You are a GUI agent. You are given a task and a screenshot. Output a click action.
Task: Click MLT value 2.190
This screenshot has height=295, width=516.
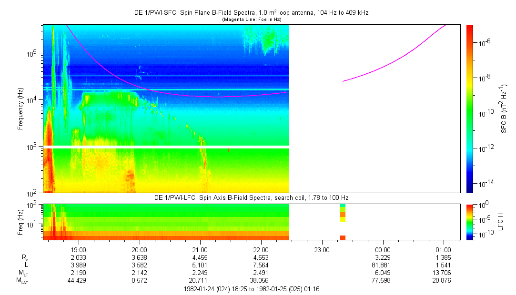[x=79, y=273]
